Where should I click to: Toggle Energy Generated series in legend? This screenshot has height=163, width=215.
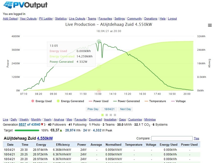[70, 101]
